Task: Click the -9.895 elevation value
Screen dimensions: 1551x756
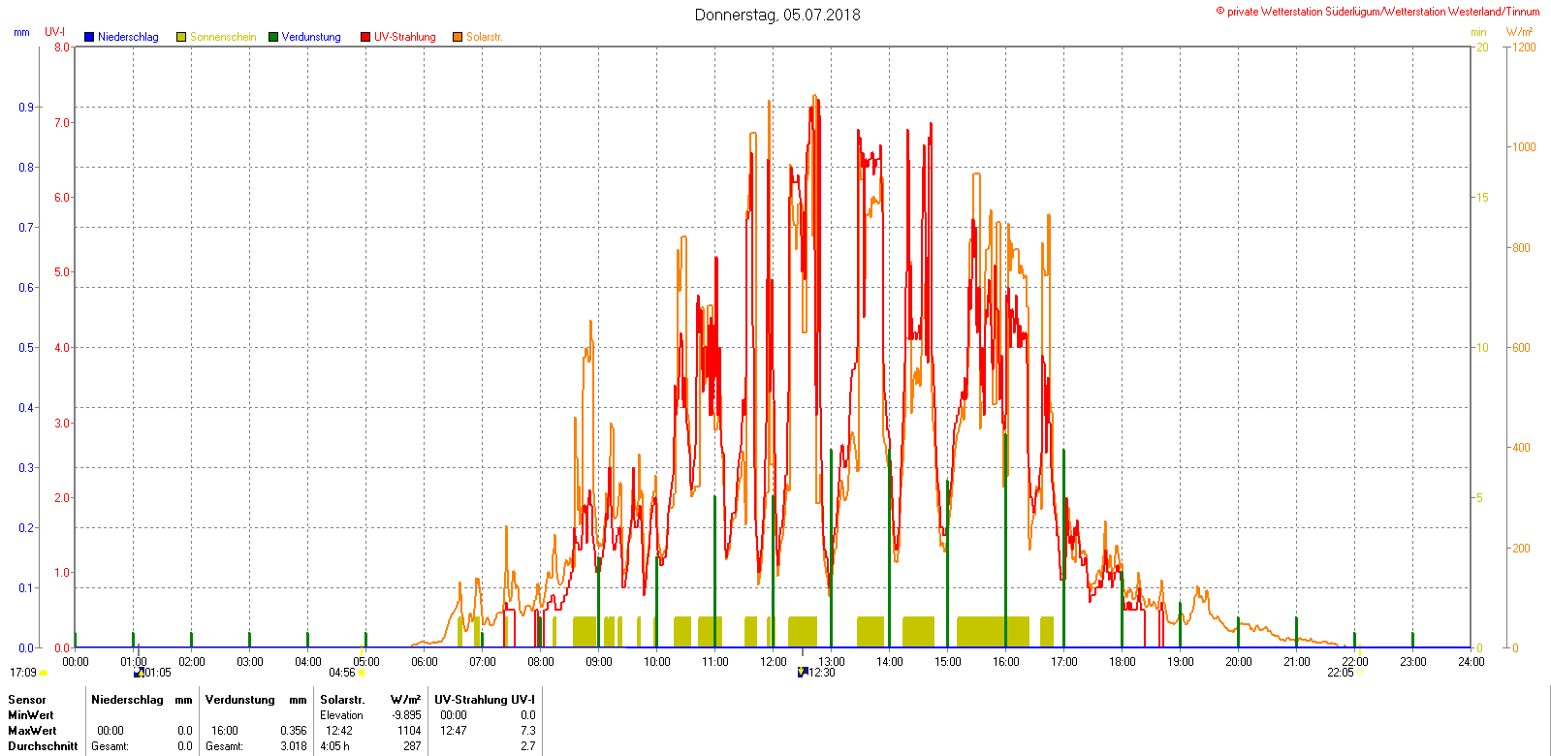Action: [407, 715]
